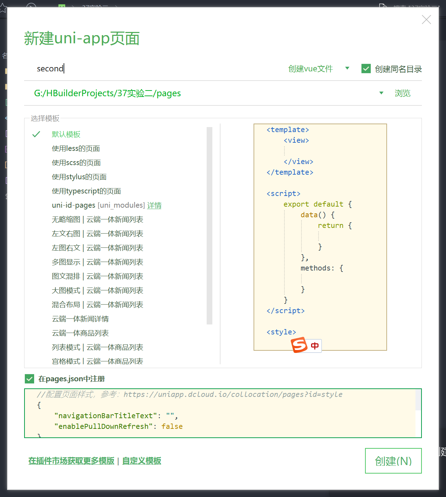Open 在插件市场获取更多模版 link
This screenshot has width=446, height=497.
(71, 461)
